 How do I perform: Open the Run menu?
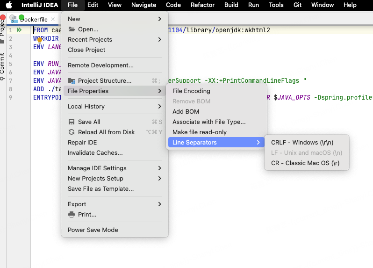[254, 5]
